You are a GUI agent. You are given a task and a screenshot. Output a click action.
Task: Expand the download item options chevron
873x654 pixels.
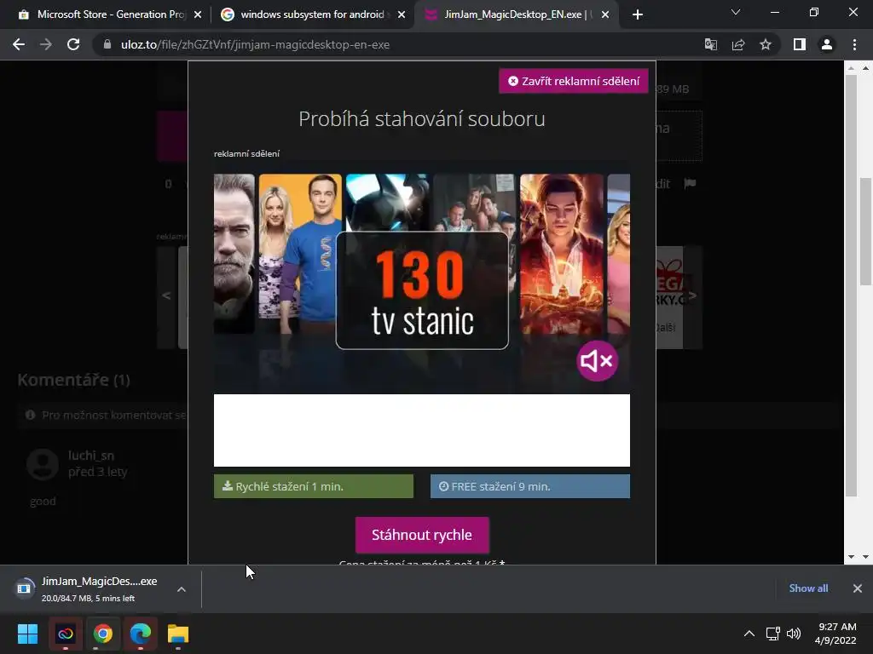(x=182, y=589)
